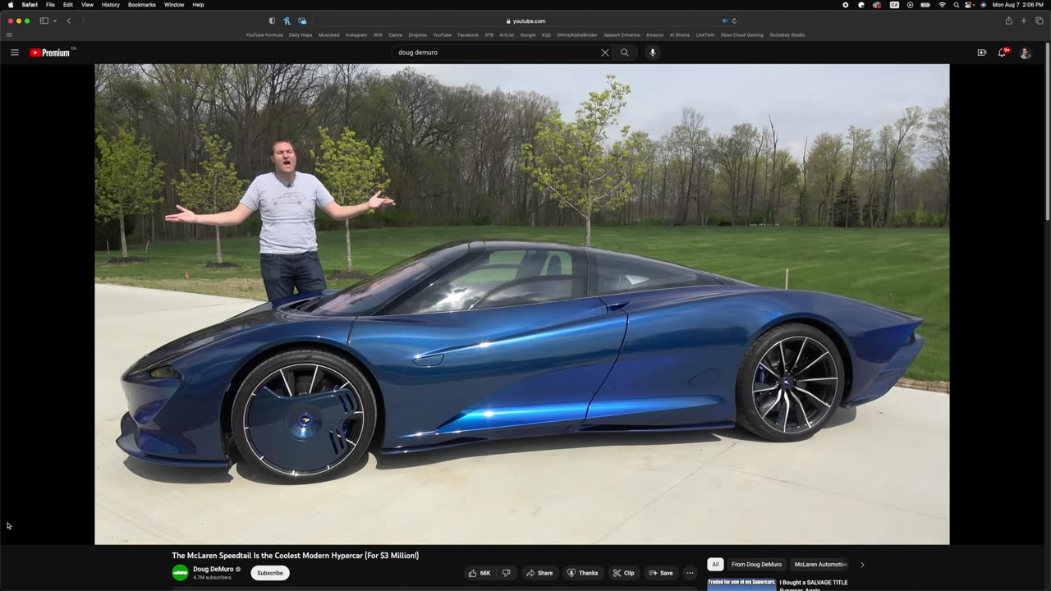Go back in Safari history

click(x=69, y=21)
